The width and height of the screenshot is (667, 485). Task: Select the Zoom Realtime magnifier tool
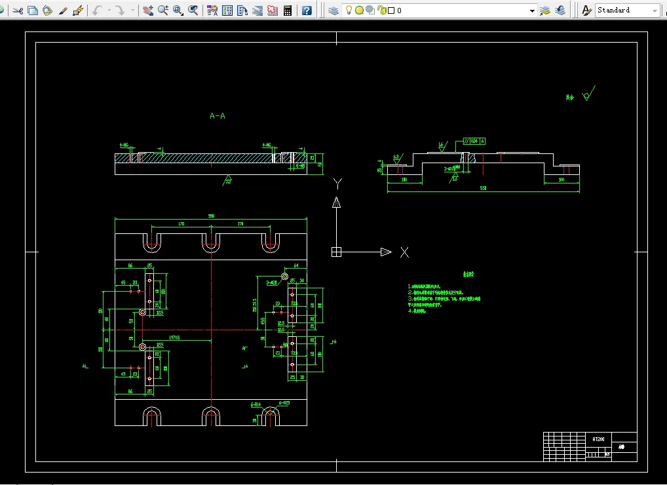pos(163,10)
